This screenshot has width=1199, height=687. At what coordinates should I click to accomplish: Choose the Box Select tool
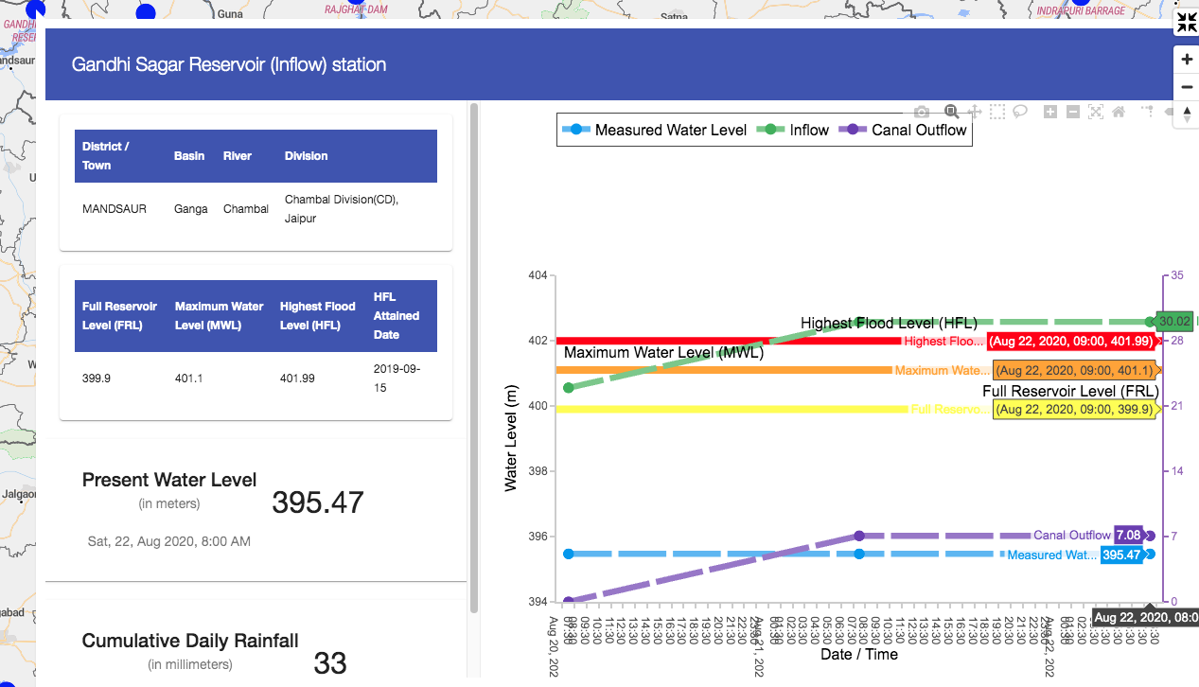tap(997, 112)
